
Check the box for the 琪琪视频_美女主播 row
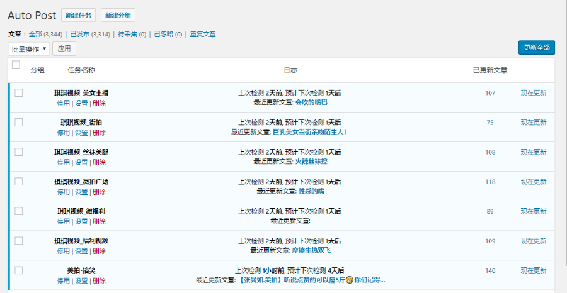19,92
